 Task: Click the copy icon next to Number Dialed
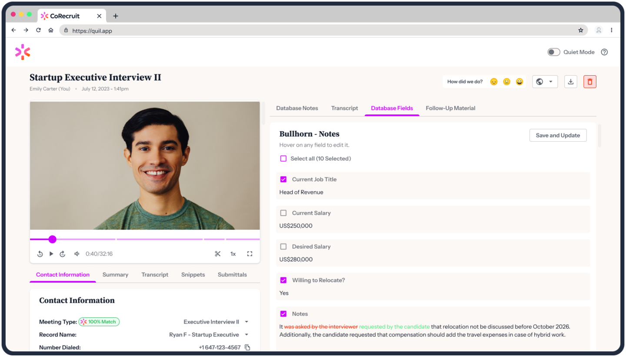point(247,347)
